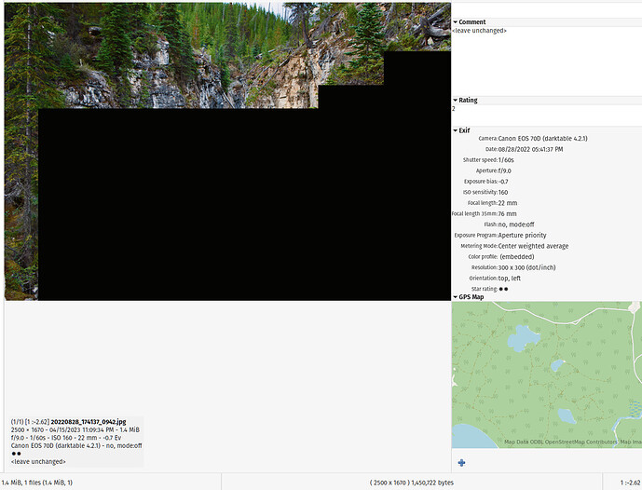Click the canyon photo in the viewer
The height and width of the screenshot is (490, 642).
[x=186, y=56]
